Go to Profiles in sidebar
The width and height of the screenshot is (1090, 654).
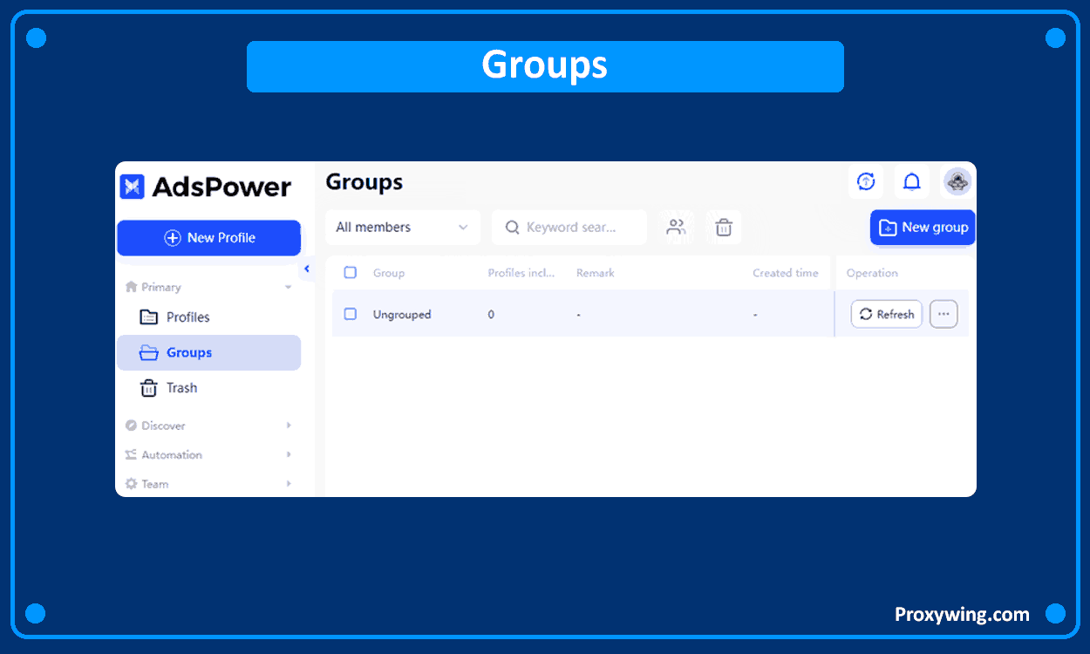coord(187,317)
